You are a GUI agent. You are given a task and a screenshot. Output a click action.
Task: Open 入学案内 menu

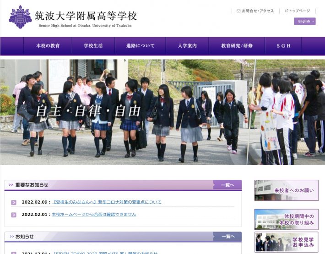point(187,46)
